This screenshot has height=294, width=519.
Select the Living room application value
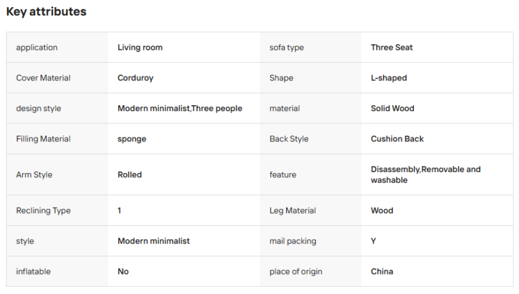click(140, 47)
